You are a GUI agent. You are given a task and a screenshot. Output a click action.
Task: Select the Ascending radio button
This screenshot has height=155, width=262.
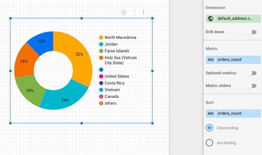coord(209,143)
